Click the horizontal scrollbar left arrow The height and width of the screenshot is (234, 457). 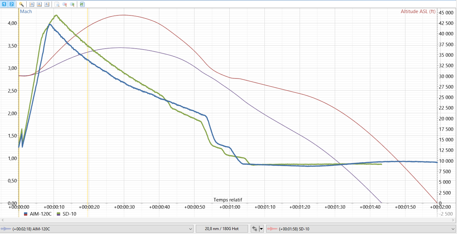(x=2, y=220)
